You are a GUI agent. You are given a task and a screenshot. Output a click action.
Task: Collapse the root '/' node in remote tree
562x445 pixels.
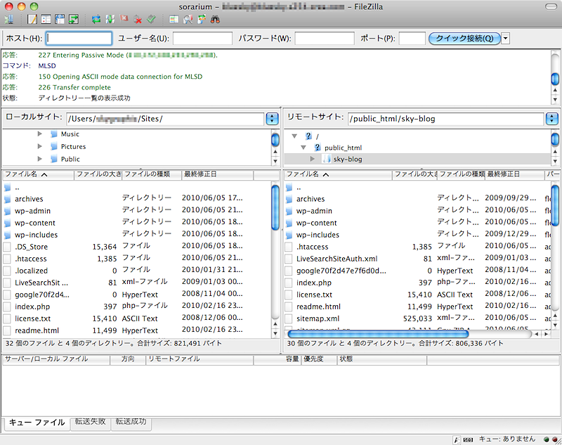294,136
